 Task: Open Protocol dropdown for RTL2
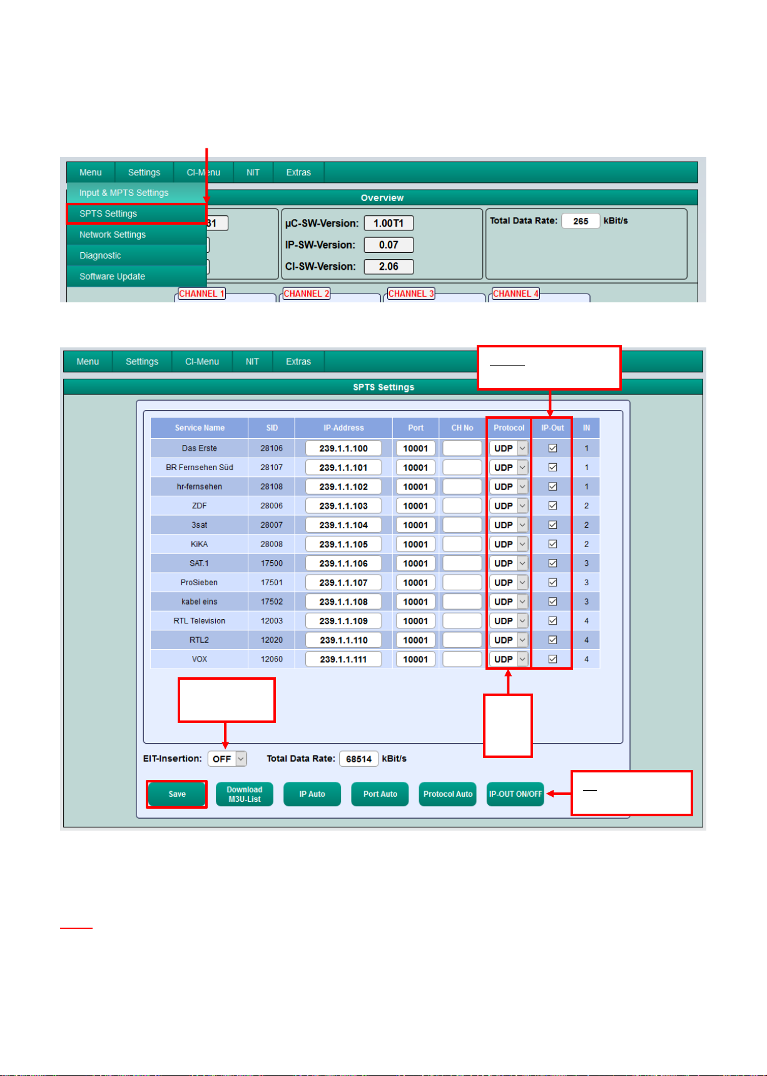click(509, 640)
